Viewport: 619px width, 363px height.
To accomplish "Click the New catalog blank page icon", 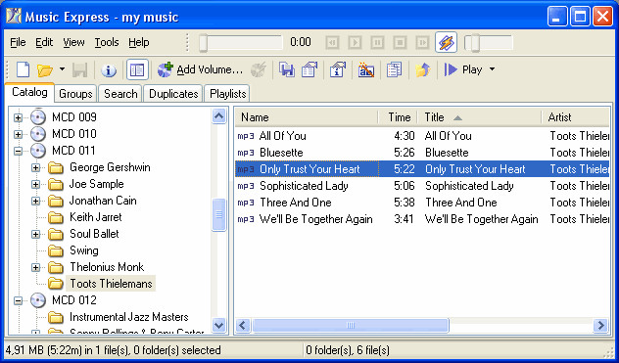I will pos(23,69).
